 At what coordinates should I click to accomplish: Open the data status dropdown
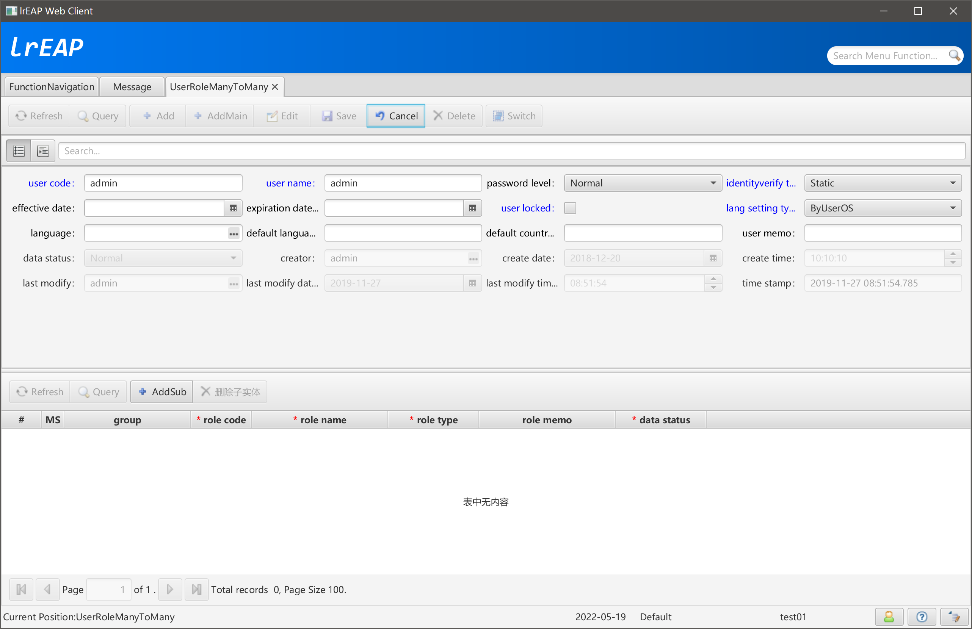[163, 258]
